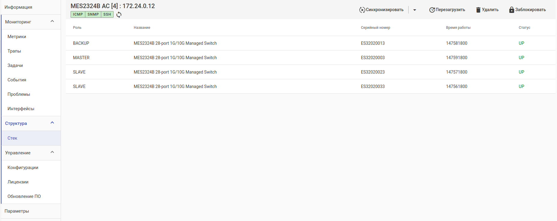557x221 pixels.
Task: Click the Серийный номер column header
Action: [x=376, y=28]
